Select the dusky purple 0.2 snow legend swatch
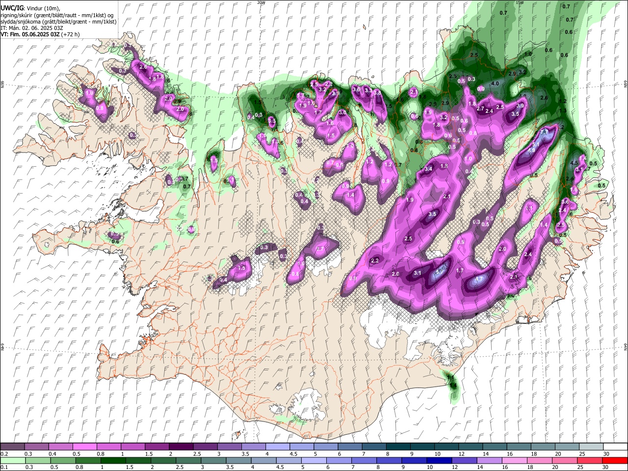628x471 pixels. (12, 447)
